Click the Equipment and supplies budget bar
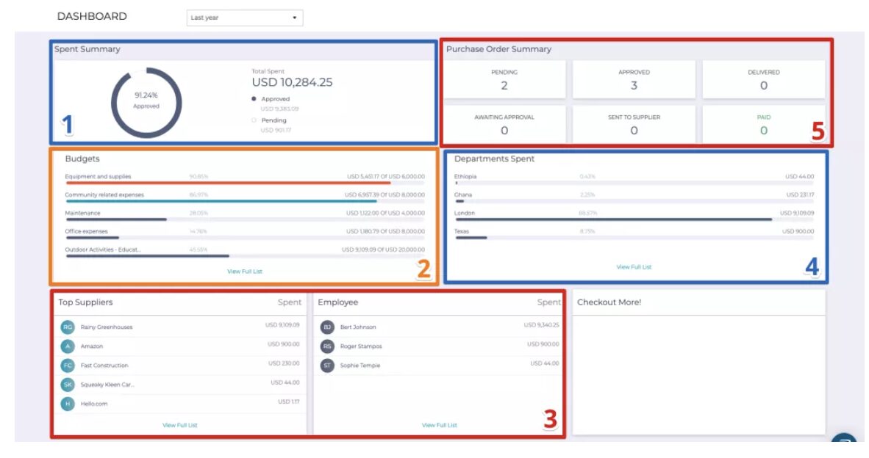Image resolution: width=869 pixels, height=458 pixels. point(245,183)
